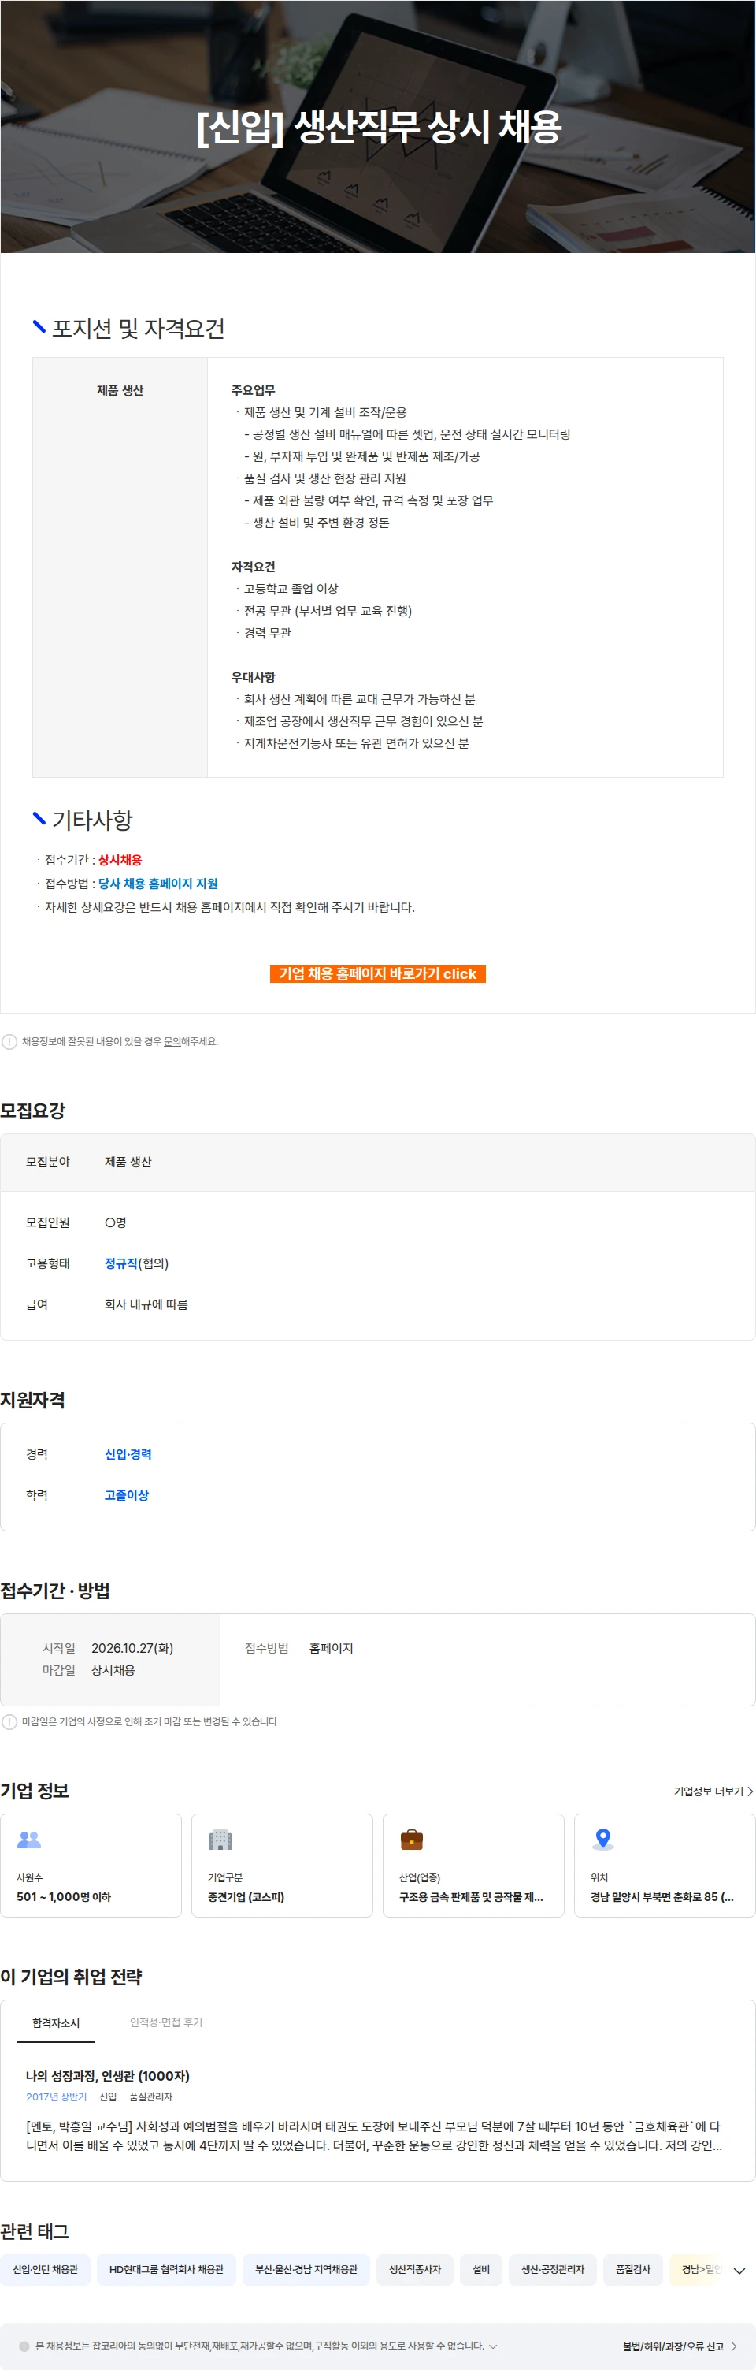Click the 멘토, 박흥일 교수님 essay excerpt
Image resolution: width=756 pixels, height=2370 pixels.
click(x=374, y=2135)
